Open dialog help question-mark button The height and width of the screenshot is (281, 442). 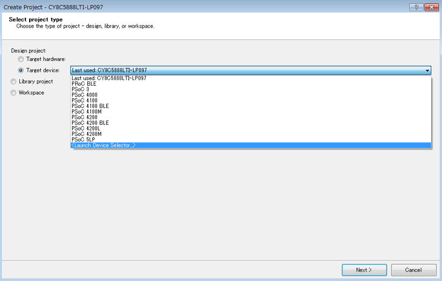416,7
